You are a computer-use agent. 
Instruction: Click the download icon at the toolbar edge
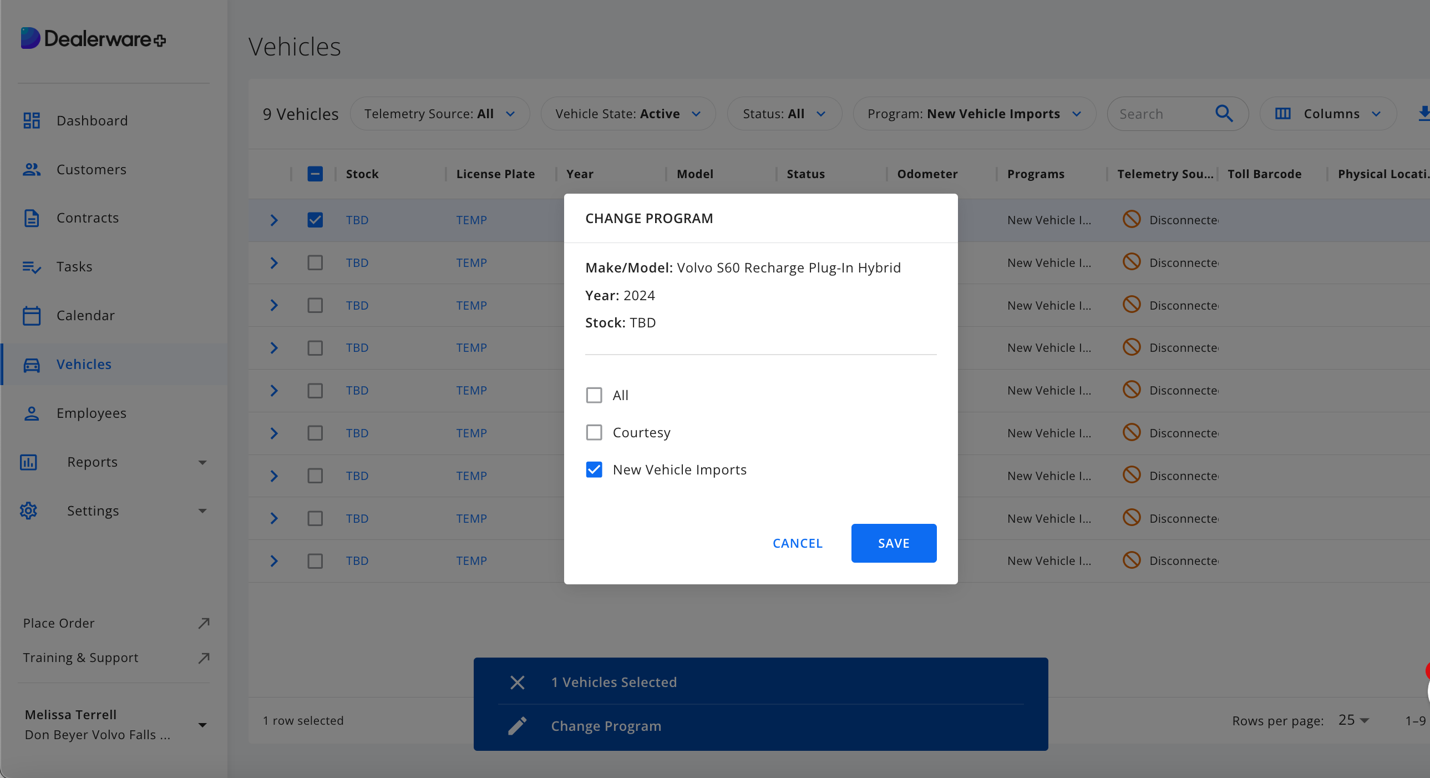(x=1424, y=114)
